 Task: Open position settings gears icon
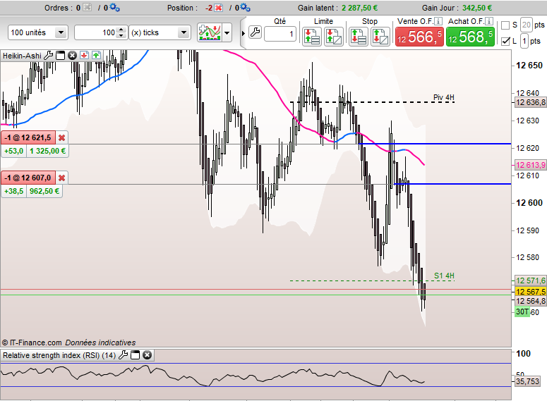[245, 7]
